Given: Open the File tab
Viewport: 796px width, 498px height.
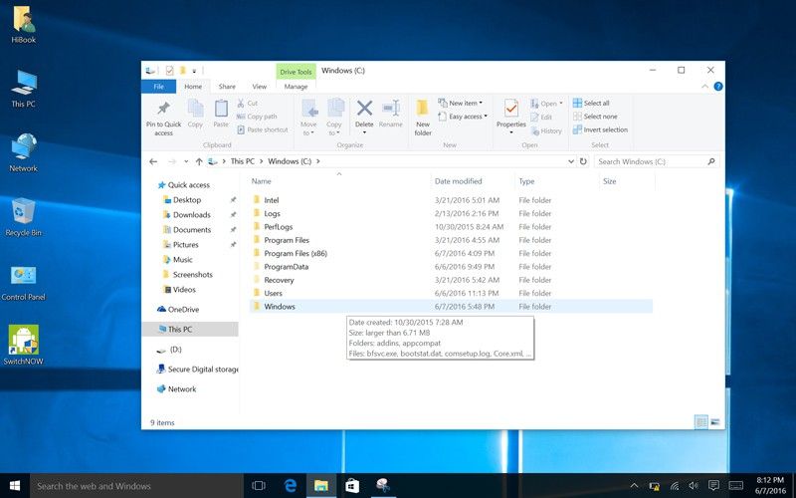Looking at the screenshot, I should coord(159,87).
